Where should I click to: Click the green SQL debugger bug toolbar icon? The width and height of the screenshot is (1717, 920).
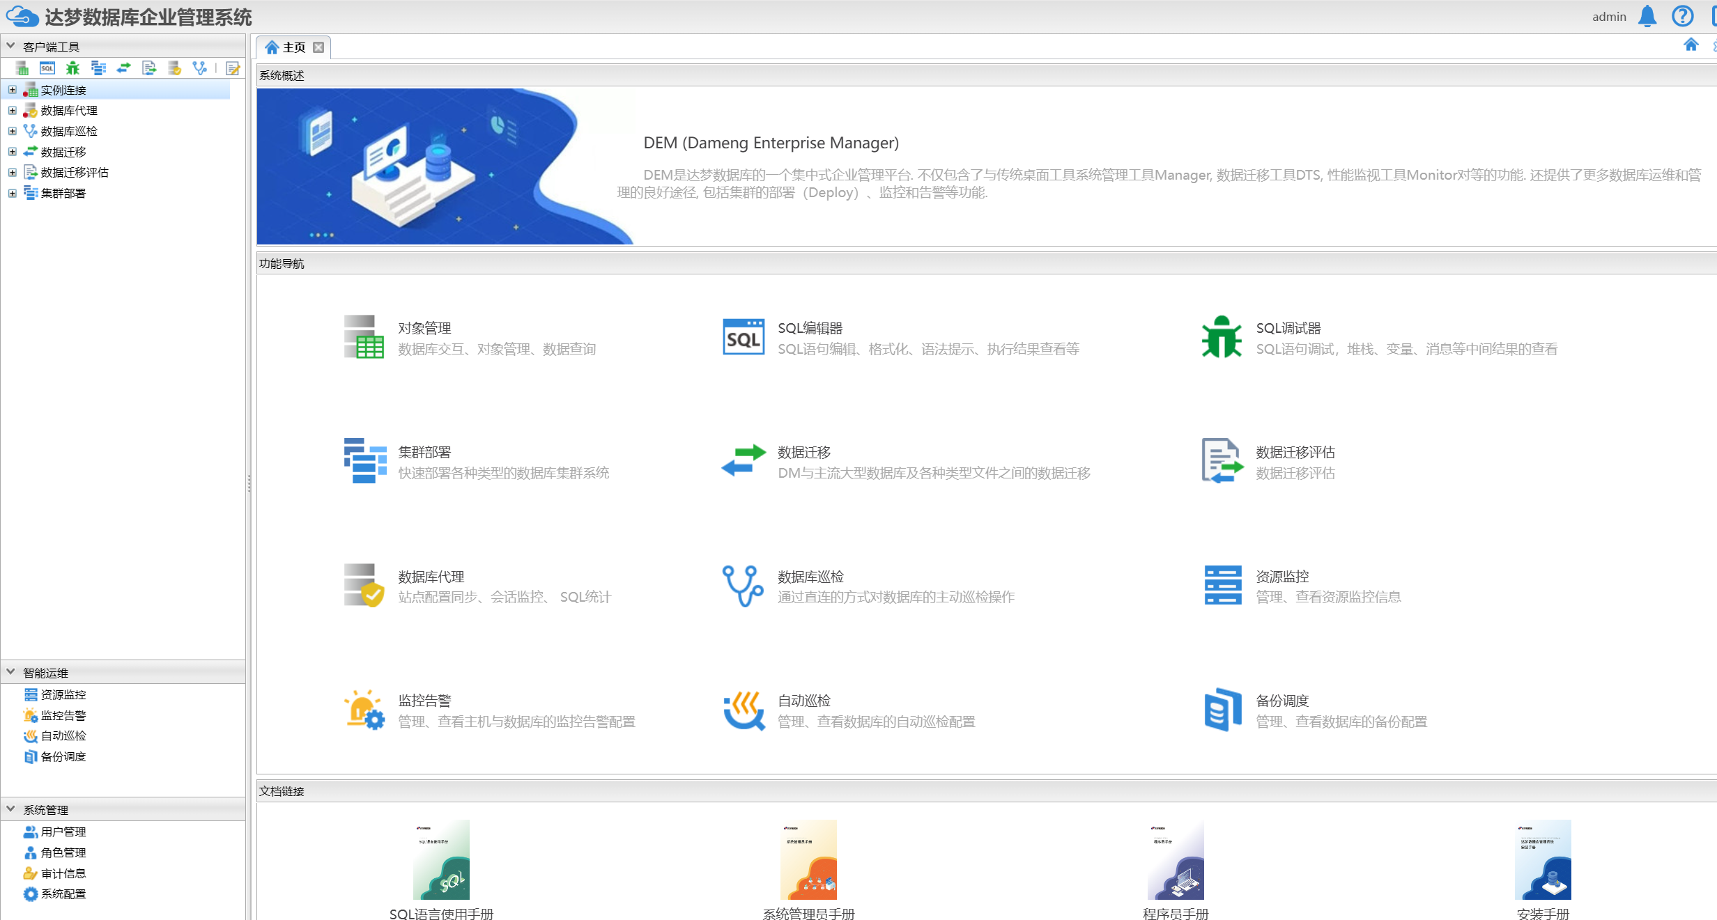coord(72,68)
